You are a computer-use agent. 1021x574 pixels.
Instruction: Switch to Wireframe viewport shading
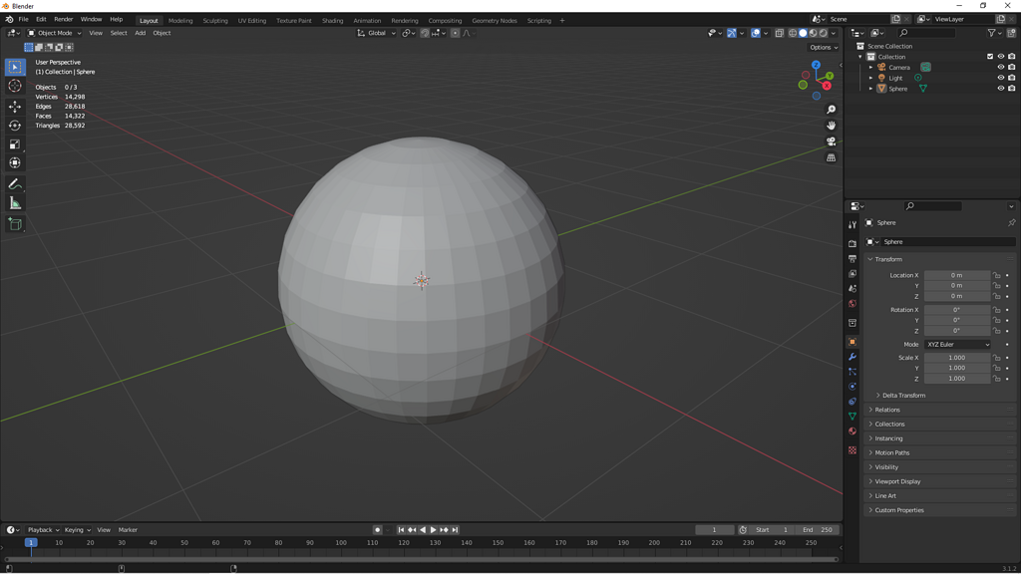coord(793,32)
